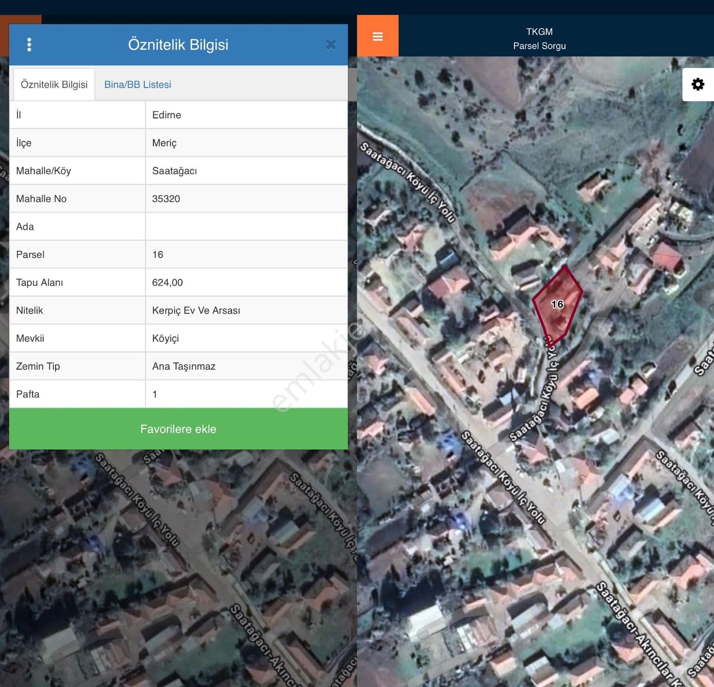The width and height of the screenshot is (714, 687).
Task: Click the Favorilere ekle button
Action: coord(178,429)
